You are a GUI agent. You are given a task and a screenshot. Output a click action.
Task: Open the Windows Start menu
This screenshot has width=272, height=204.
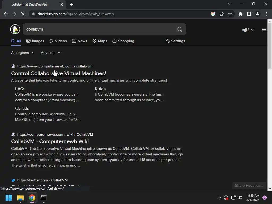(x=8, y=198)
